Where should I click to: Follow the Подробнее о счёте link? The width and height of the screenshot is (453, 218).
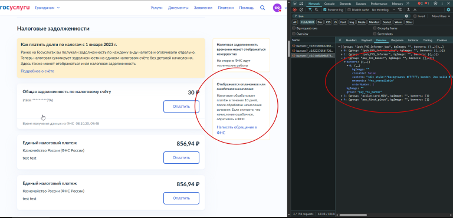point(37,71)
